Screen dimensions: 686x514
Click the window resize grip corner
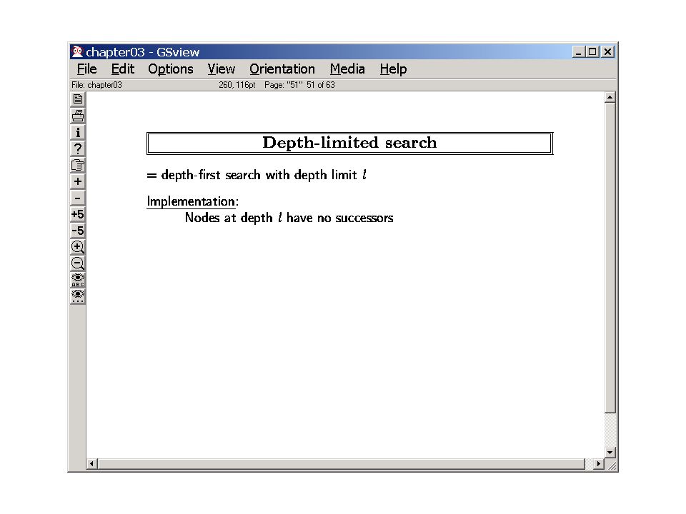click(612, 465)
